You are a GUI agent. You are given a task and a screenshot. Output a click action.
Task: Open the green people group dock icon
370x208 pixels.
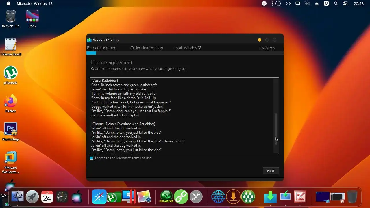pos(248,197)
